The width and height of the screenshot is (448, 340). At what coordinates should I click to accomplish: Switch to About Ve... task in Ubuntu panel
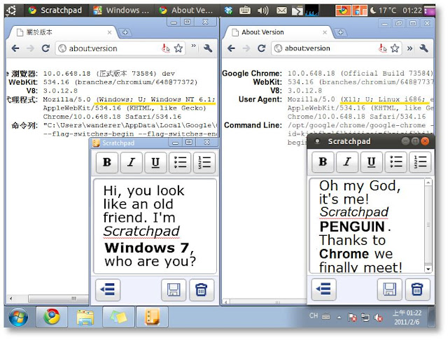point(187,10)
